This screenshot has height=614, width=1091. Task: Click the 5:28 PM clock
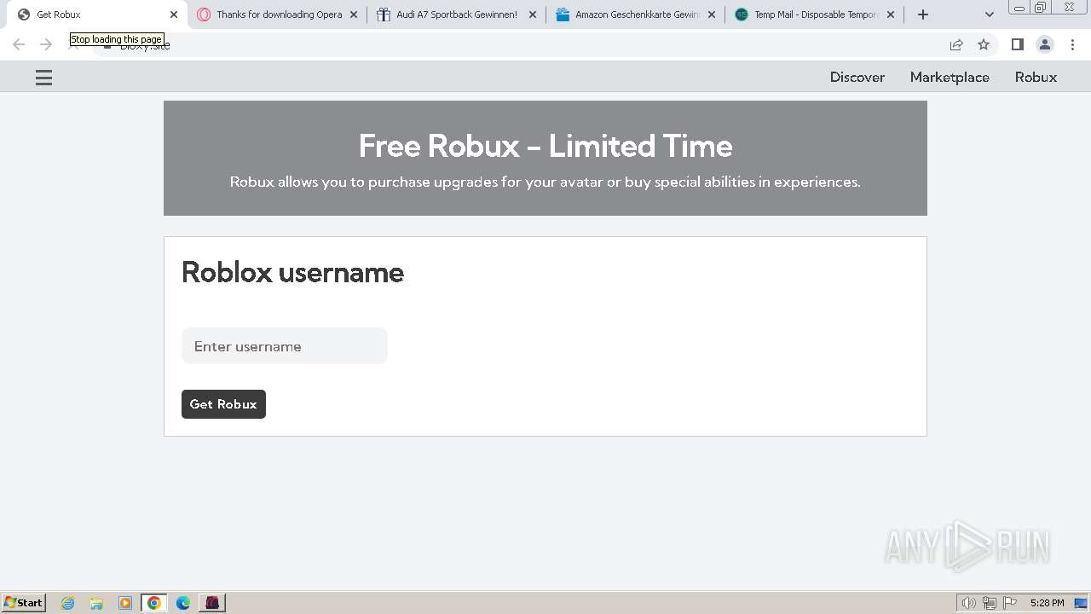[x=1047, y=603]
